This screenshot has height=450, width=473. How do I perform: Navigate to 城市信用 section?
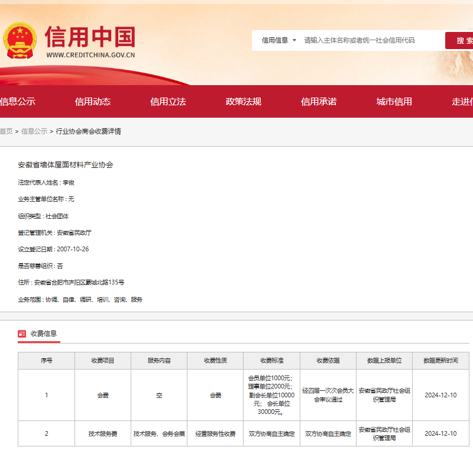point(394,101)
